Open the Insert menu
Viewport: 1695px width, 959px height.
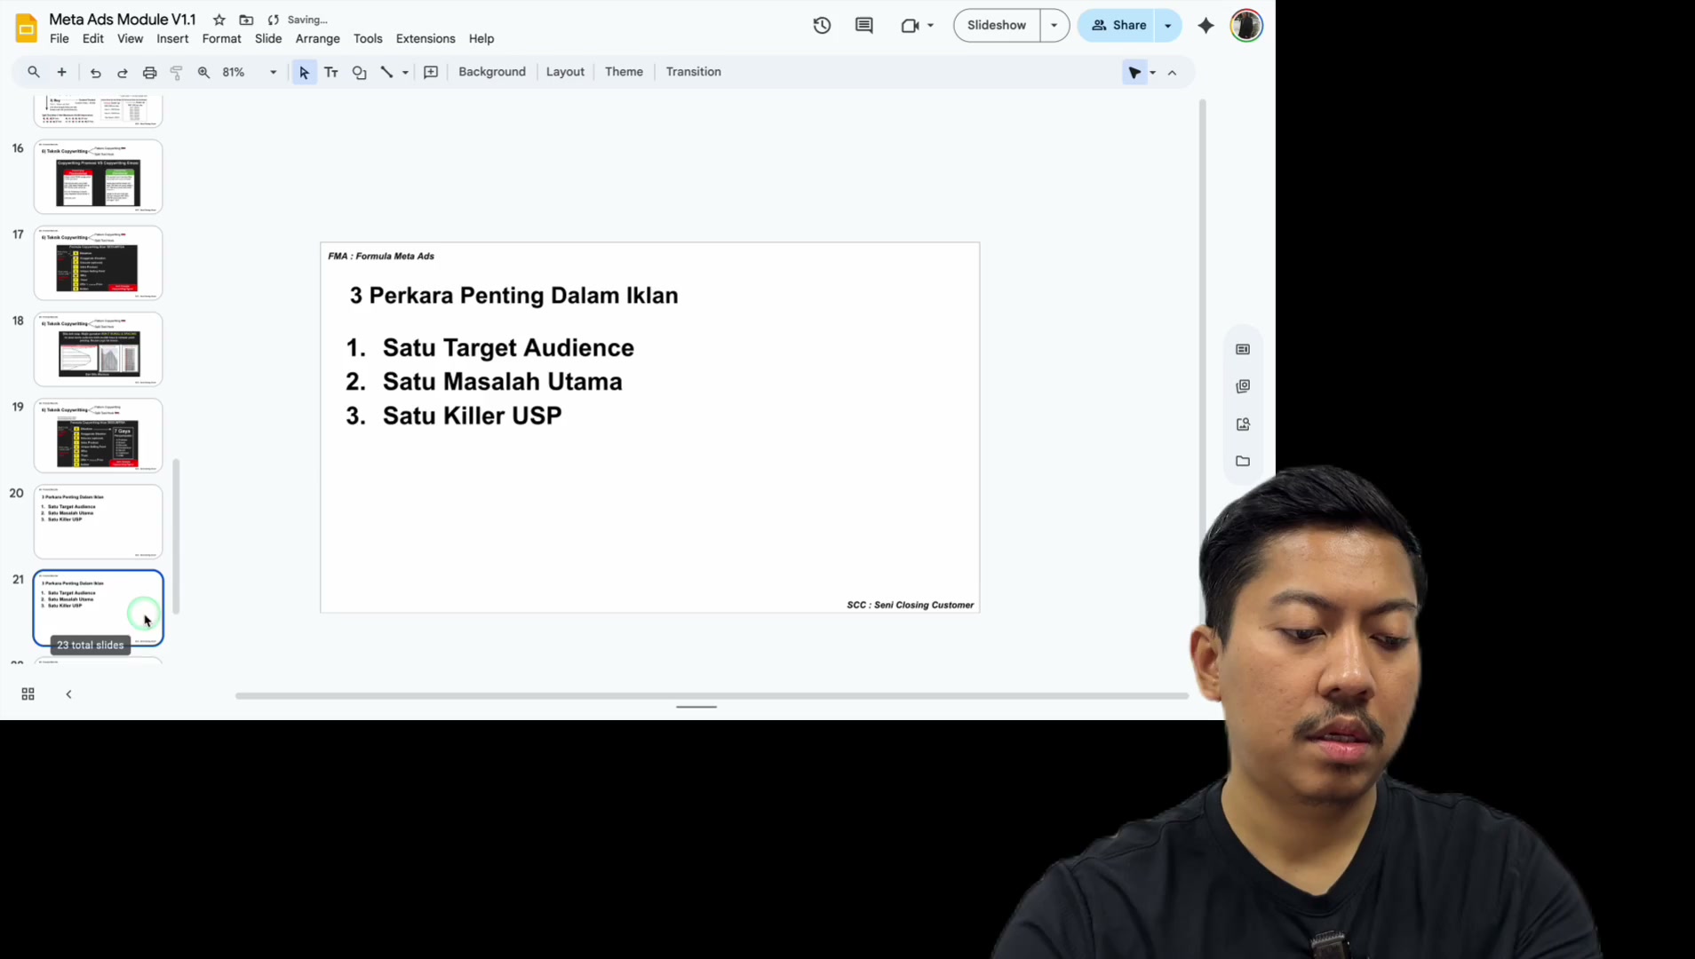click(172, 39)
